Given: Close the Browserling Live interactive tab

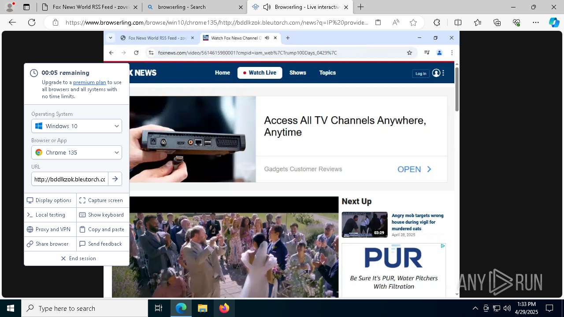Looking at the screenshot, I should [346, 7].
